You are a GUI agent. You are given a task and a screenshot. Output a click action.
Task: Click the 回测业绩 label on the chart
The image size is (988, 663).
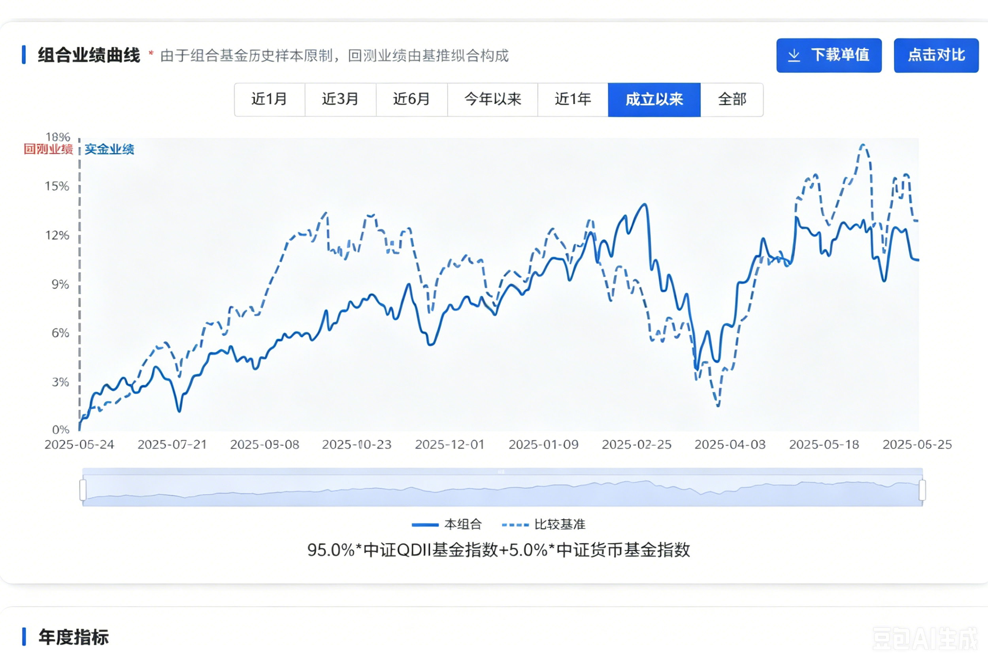pyautogui.click(x=48, y=149)
